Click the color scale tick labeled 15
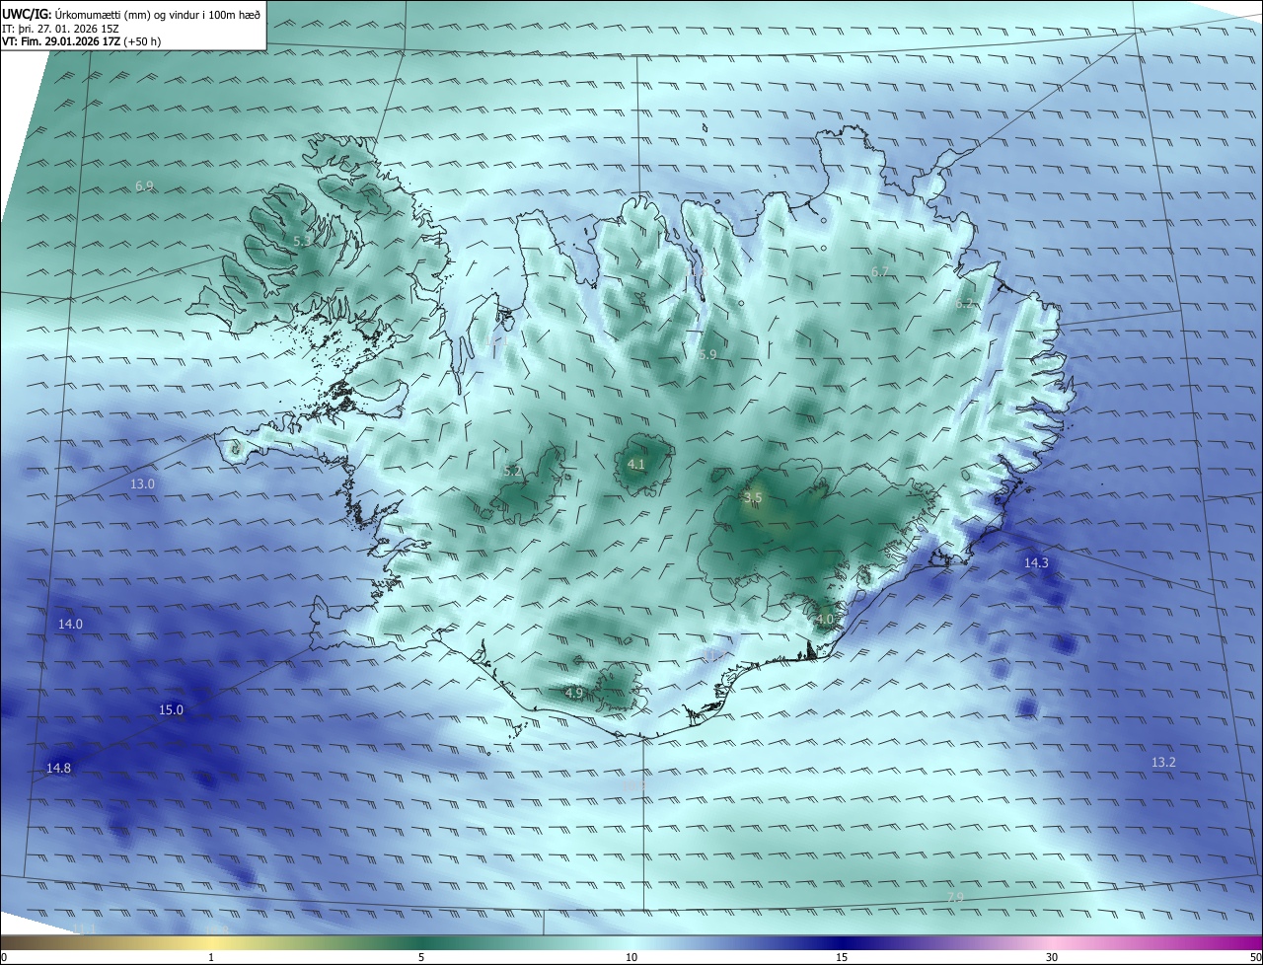Screen dimensions: 1263x965 (x=842, y=957)
